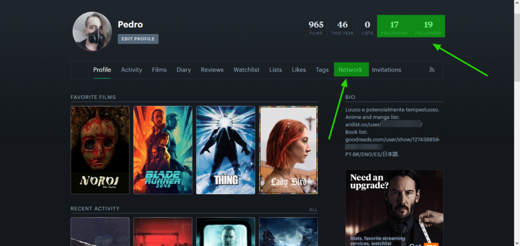Click Pedro's profile avatar picture
Image resolution: width=520 pixels, height=246 pixels.
(92, 31)
